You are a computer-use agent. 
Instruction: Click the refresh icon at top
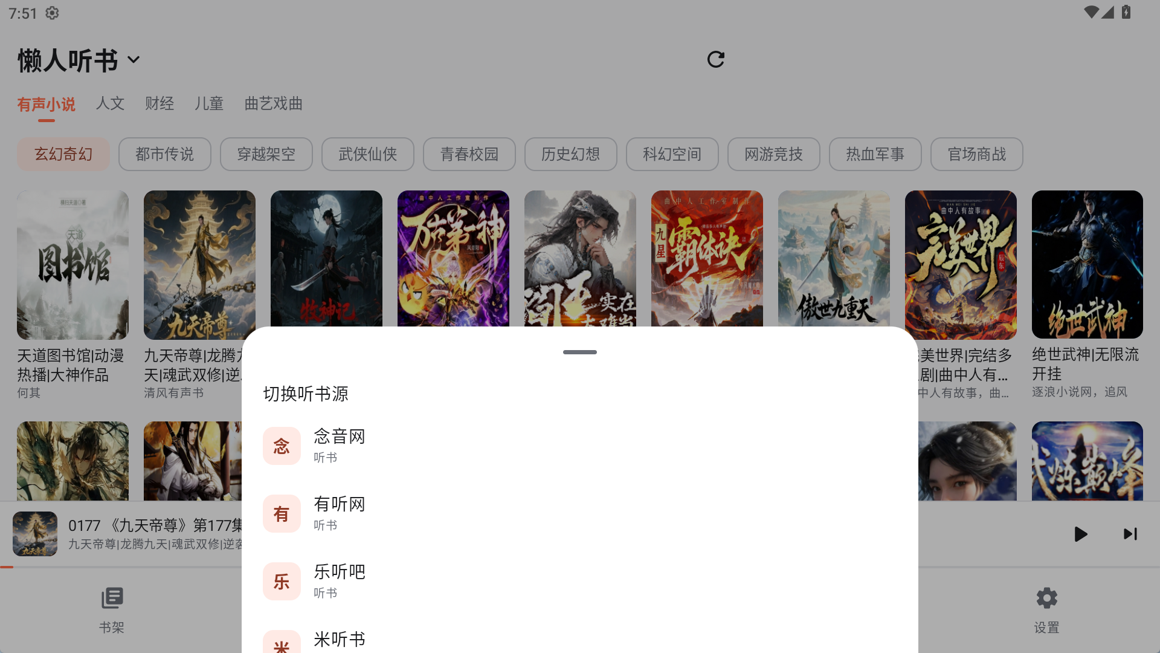coord(715,59)
